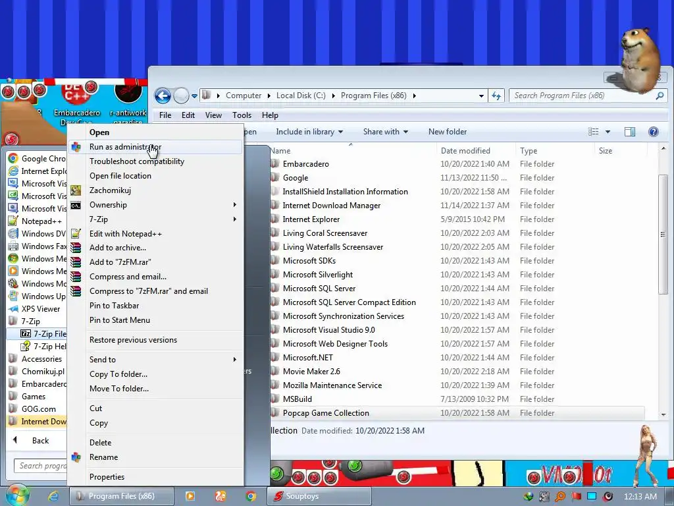Open recent pages dropdown arrow
Image resolution: width=674 pixels, height=506 pixels.
pos(194,96)
